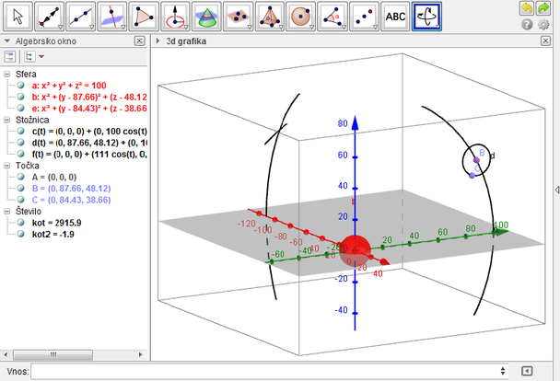Collapse the Stožnica tree group
This screenshot has width=560, height=381.
7,120
